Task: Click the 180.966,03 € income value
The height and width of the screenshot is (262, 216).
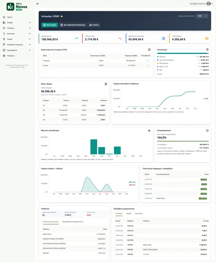Action: [49, 39]
